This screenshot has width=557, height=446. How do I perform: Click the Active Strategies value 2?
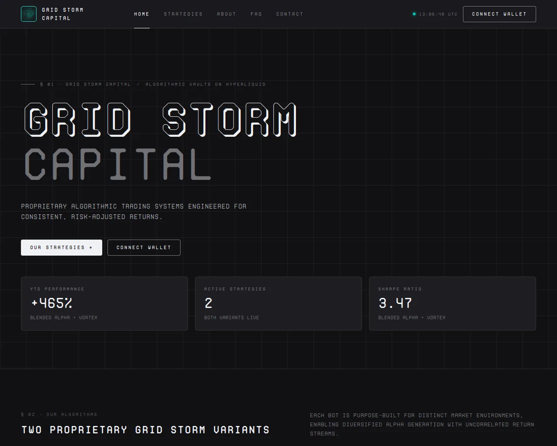click(x=208, y=303)
